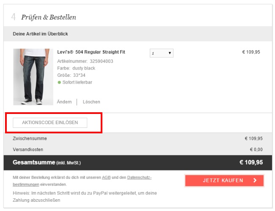The image size is (275, 211).
Task: Click the green Sofort lieferbar availability dot
Action: pos(59,82)
